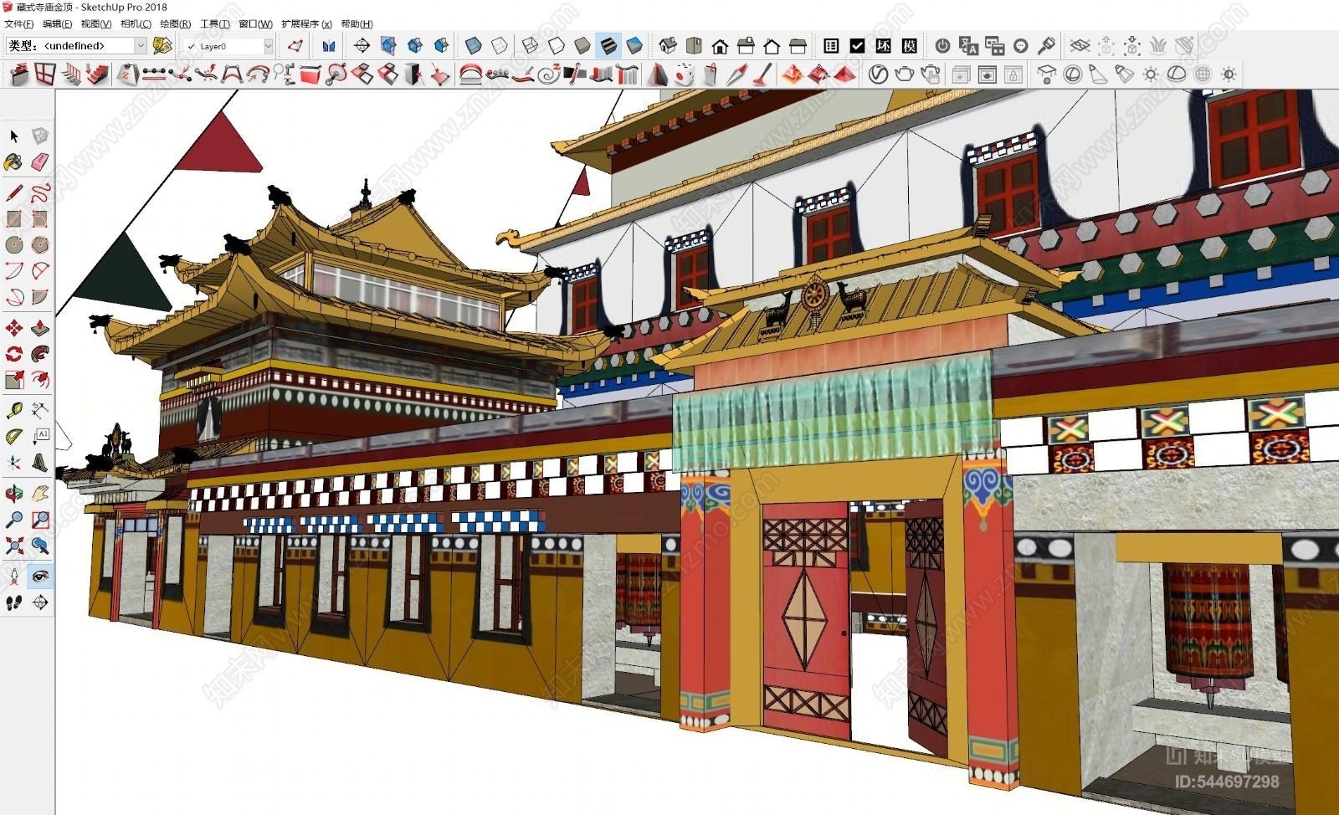Choose the Protractor tool
Screen dimensions: 1339x815
pyautogui.click(x=14, y=436)
